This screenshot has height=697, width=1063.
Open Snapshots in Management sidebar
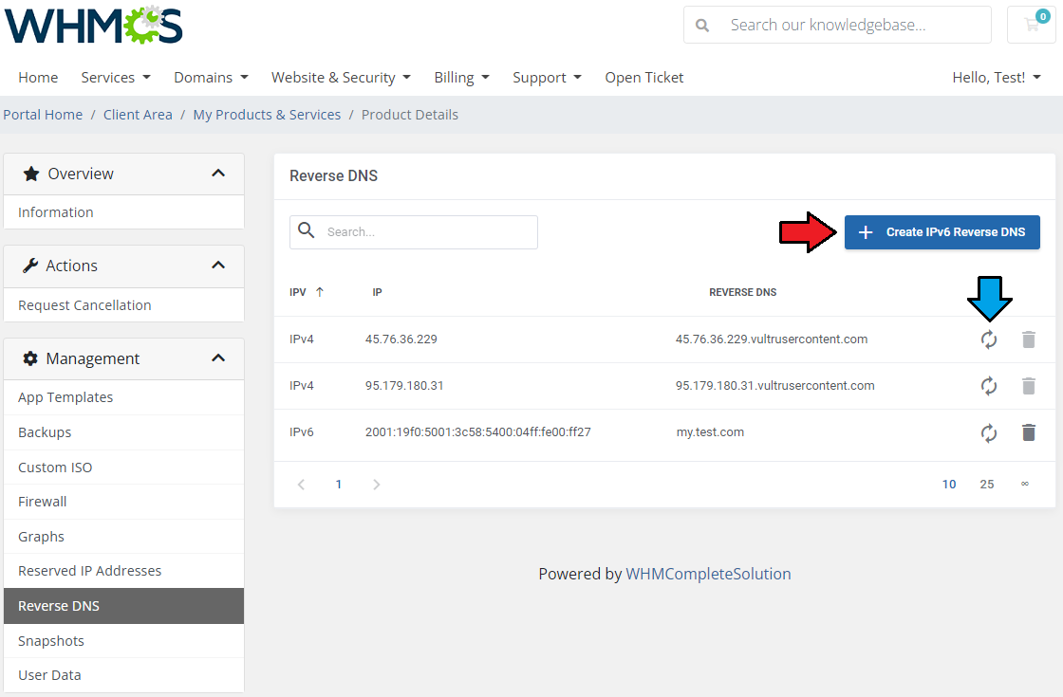pos(123,641)
